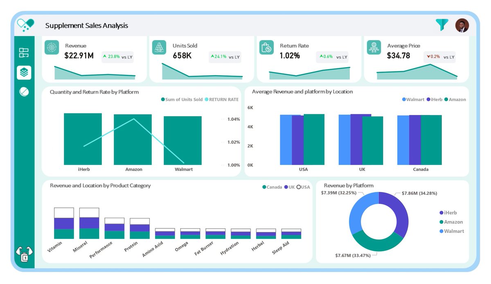Image resolution: width=491 pixels, height=284 pixels.
Task: Click the $34.78 average price value
Action: (x=399, y=56)
